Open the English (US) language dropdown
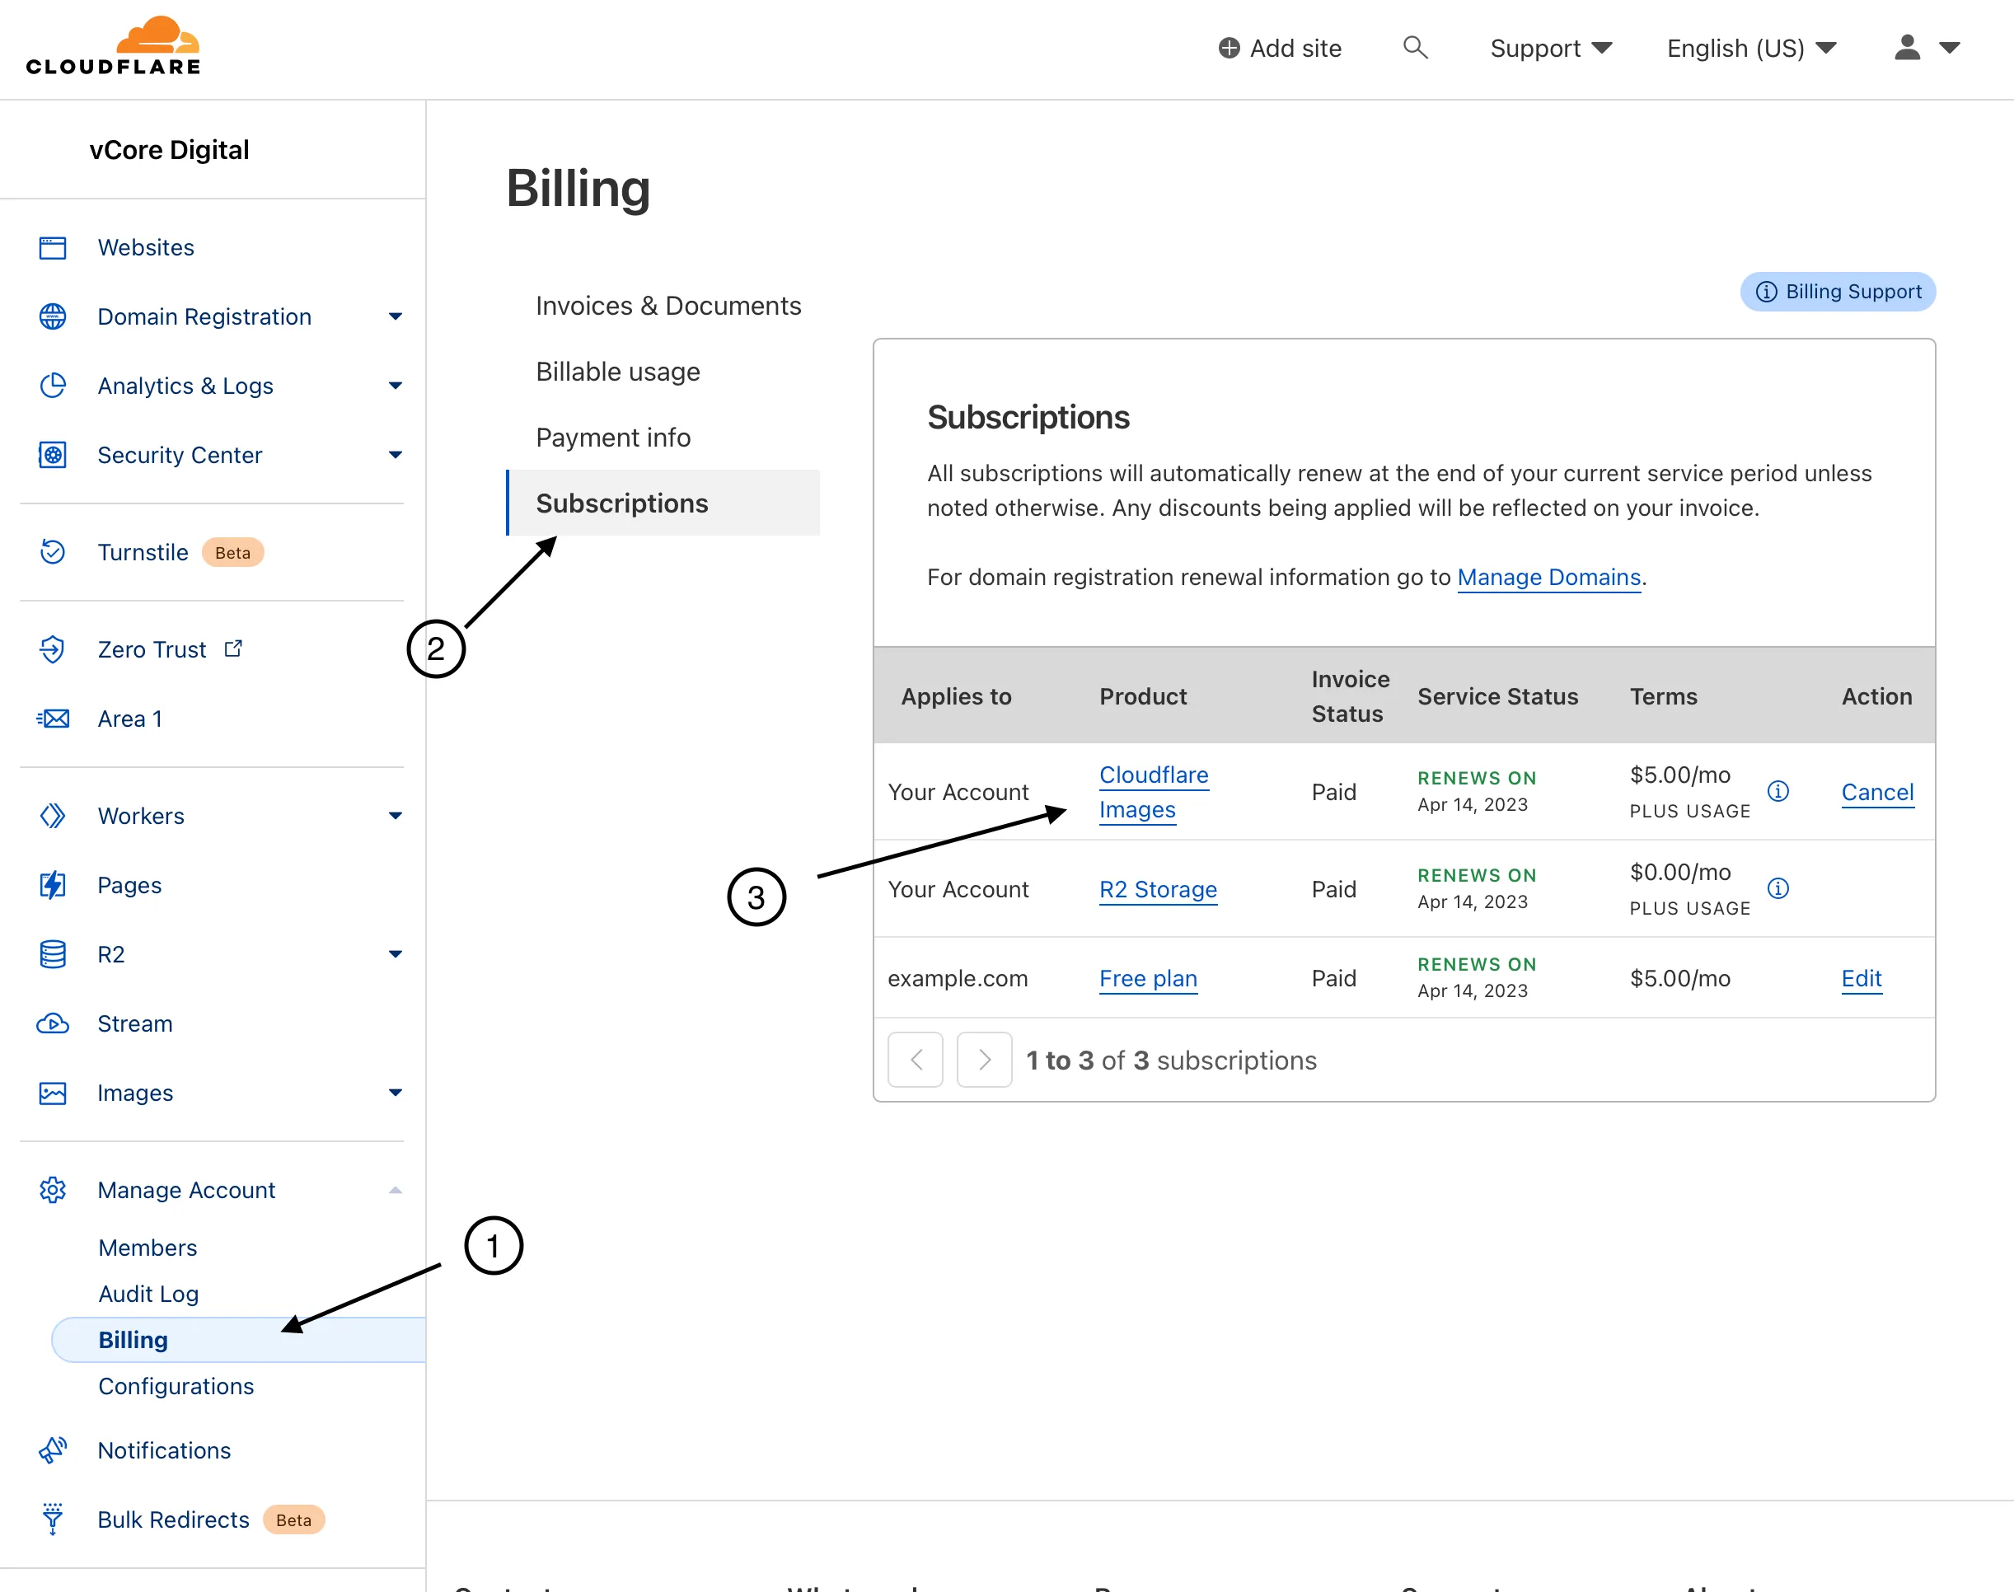Viewport: 2014px width, 1592px height. click(x=1750, y=48)
